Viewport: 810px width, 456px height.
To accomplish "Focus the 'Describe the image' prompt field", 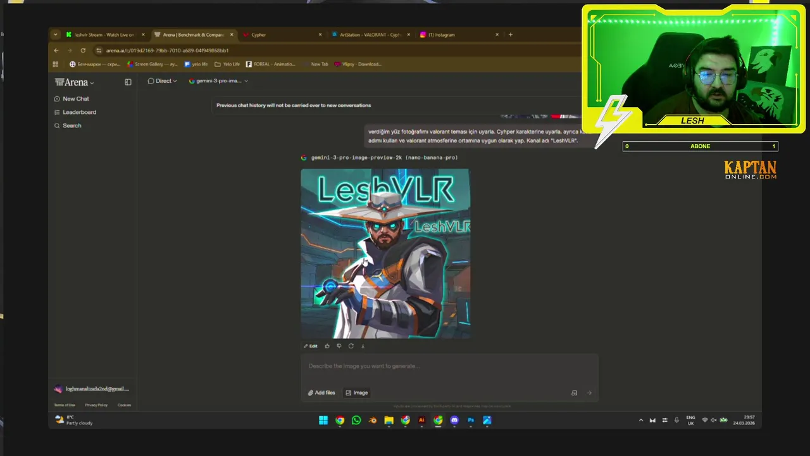I will 449,366.
